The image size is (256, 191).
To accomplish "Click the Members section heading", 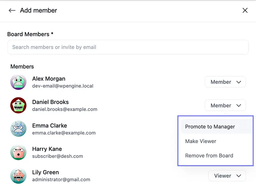I will pyautogui.click(x=22, y=67).
